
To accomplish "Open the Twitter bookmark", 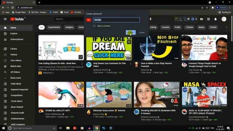I will 54,12.
